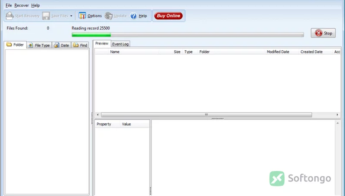Viewport: 345px width, 196px height.
Task: Sort by the Name column header
Action: [x=134, y=52]
